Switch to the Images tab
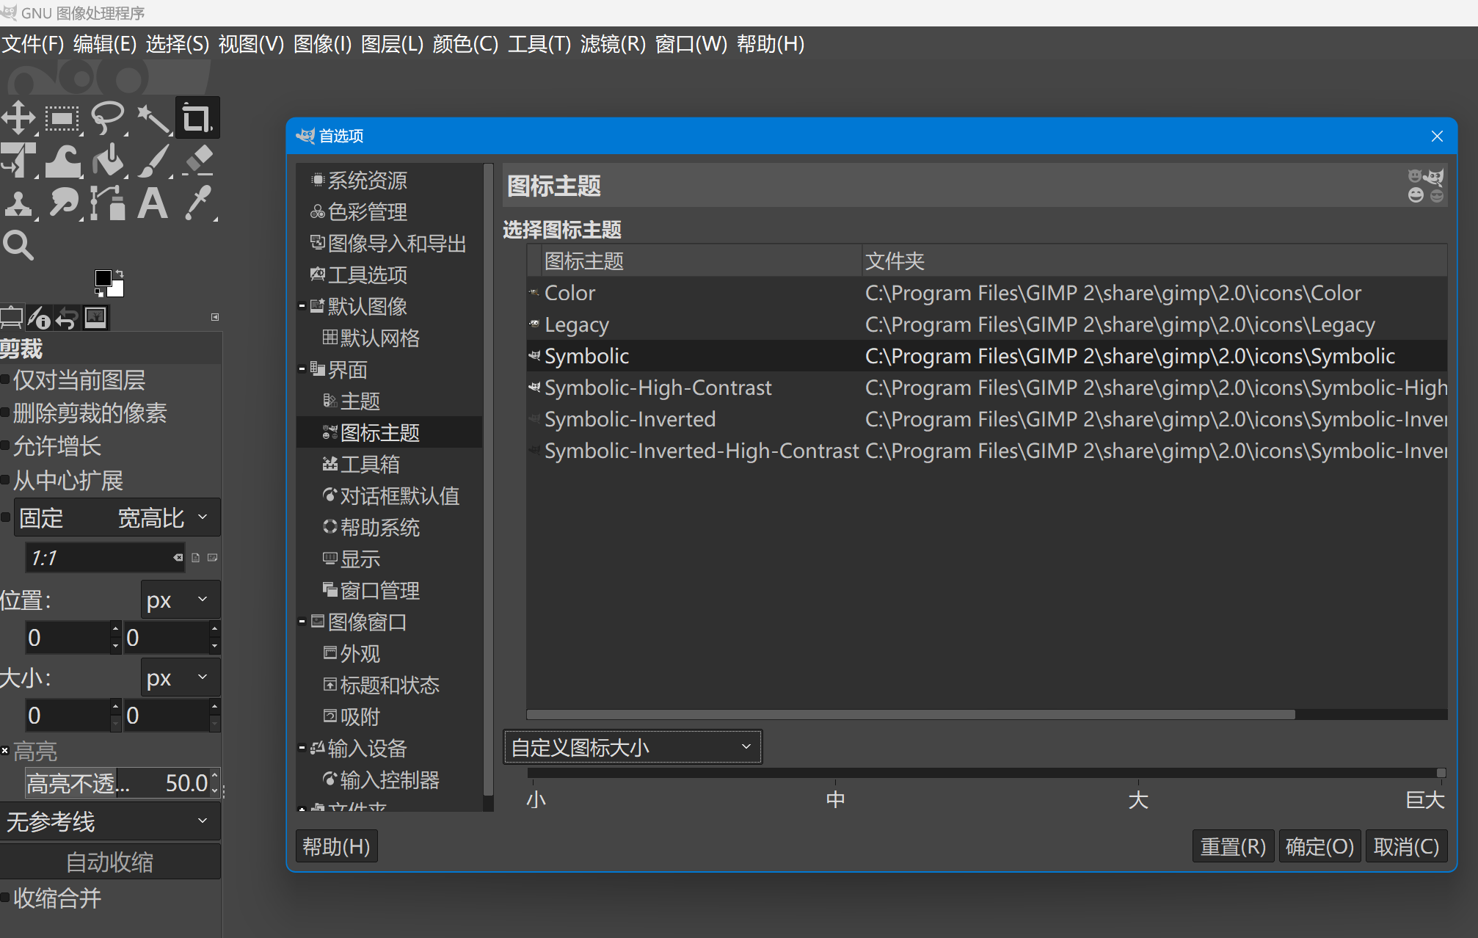The width and height of the screenshot is (1478, 938). tap(96, 318)
